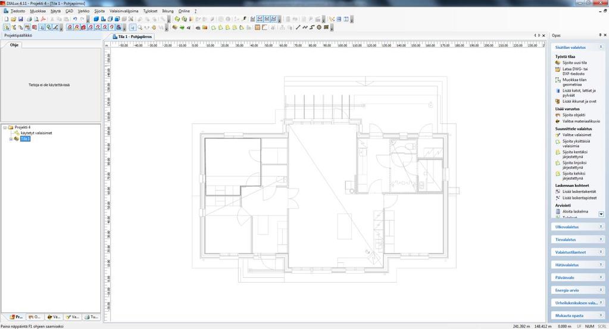The width and height of the screenshot is (609, 329).
Task: Click the Aloita laskelma calculator icon
Action: tap(558, 211)
